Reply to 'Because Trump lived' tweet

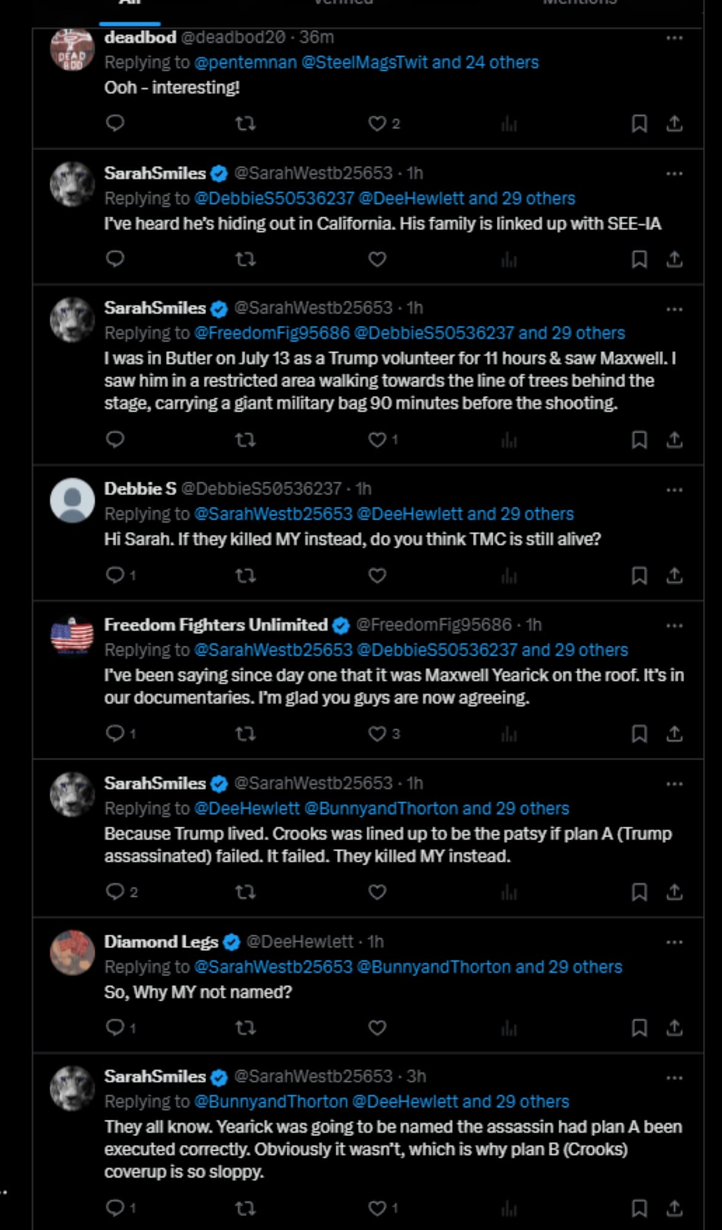[x=115, y=892]
